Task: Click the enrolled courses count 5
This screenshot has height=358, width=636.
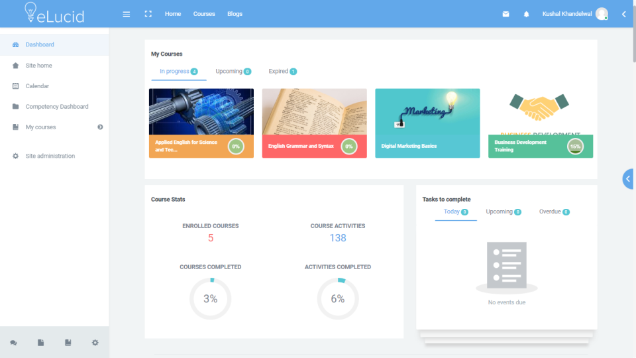Action: click(x=211, y=238)
